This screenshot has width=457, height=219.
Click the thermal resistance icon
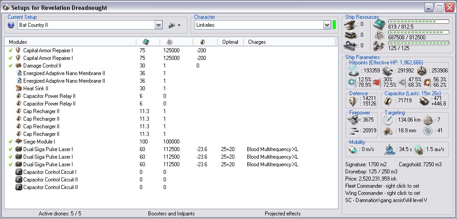378,82
